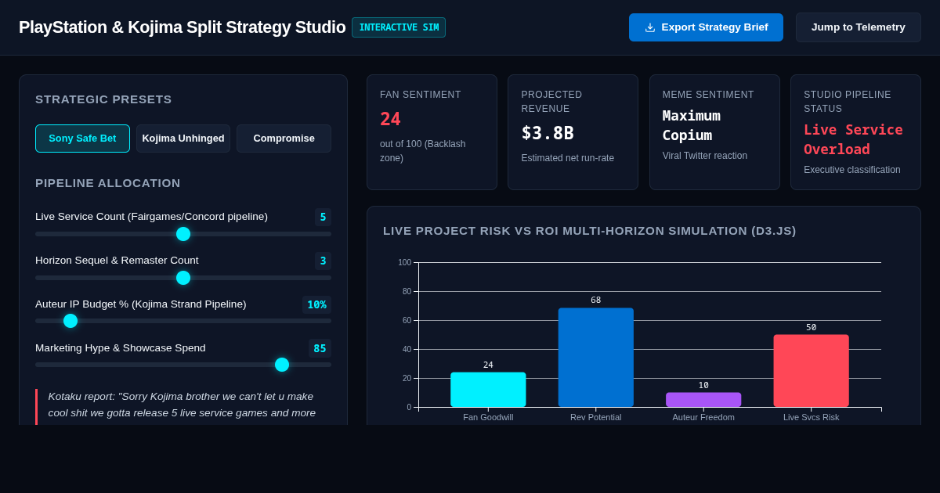The height and width of the screenshot is (493, 940).
Task: Click the Marketing Hype & Showcase Spend slider
Action: [x=183, y=365]
